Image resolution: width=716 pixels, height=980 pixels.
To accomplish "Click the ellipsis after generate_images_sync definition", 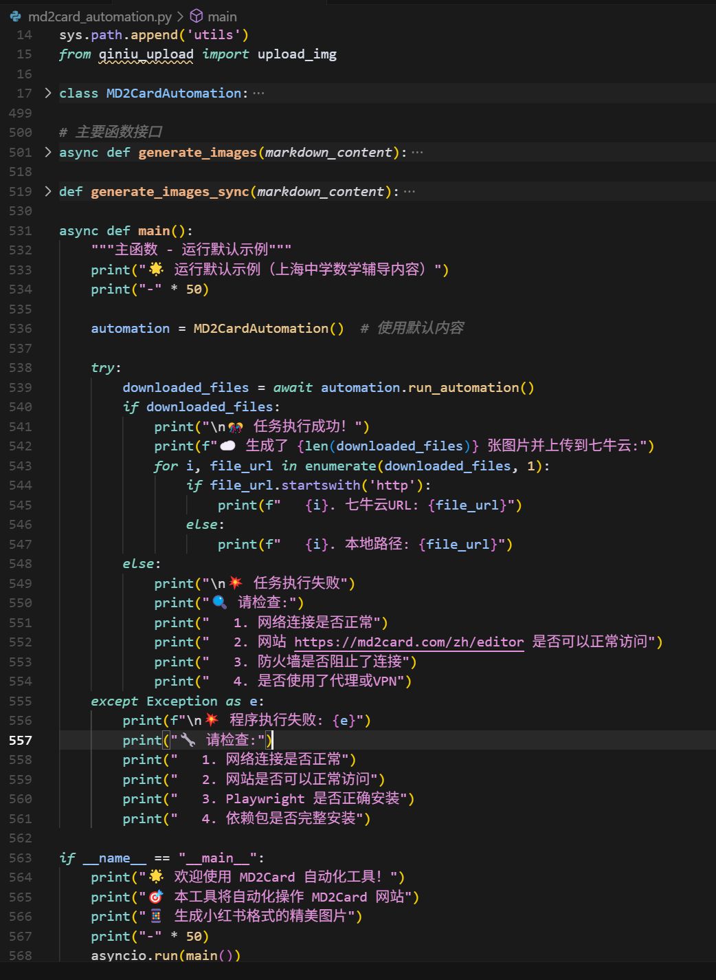I will coord(408,191).
